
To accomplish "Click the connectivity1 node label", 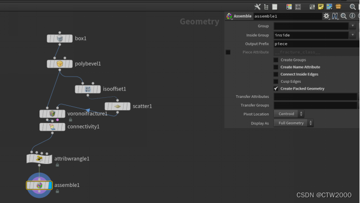I will (x=83, y=126).
